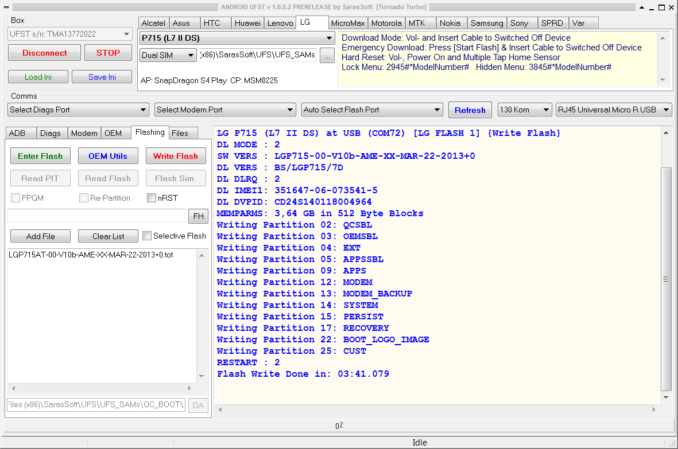Click the hints box scroll down arrow
678x449 pixels.
coord(663,80)
